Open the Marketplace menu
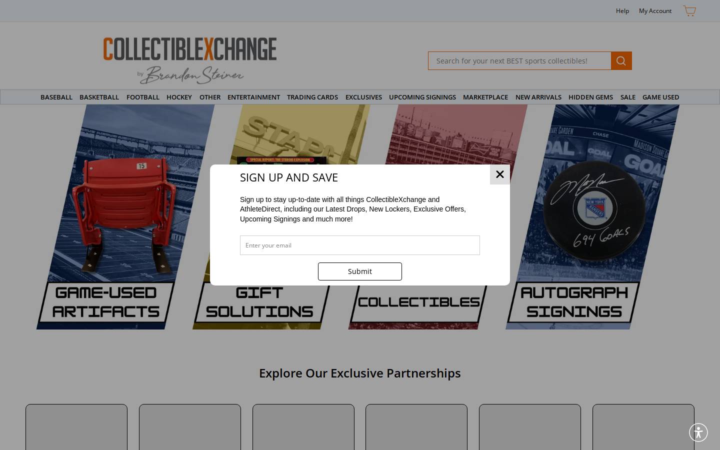Screen dimensions: 720x450 [485, 97]
